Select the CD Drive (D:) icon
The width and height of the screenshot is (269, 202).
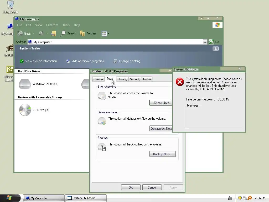pos(25,110)
